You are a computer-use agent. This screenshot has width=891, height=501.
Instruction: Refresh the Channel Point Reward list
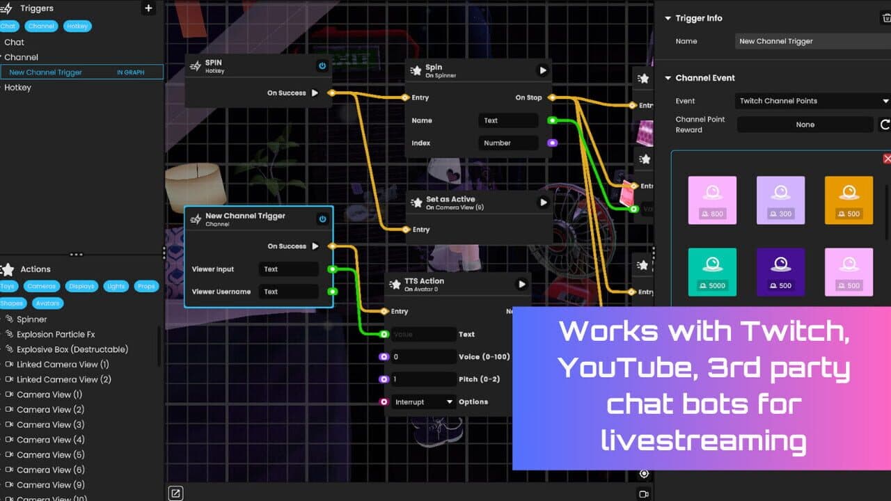click(885, 125)
